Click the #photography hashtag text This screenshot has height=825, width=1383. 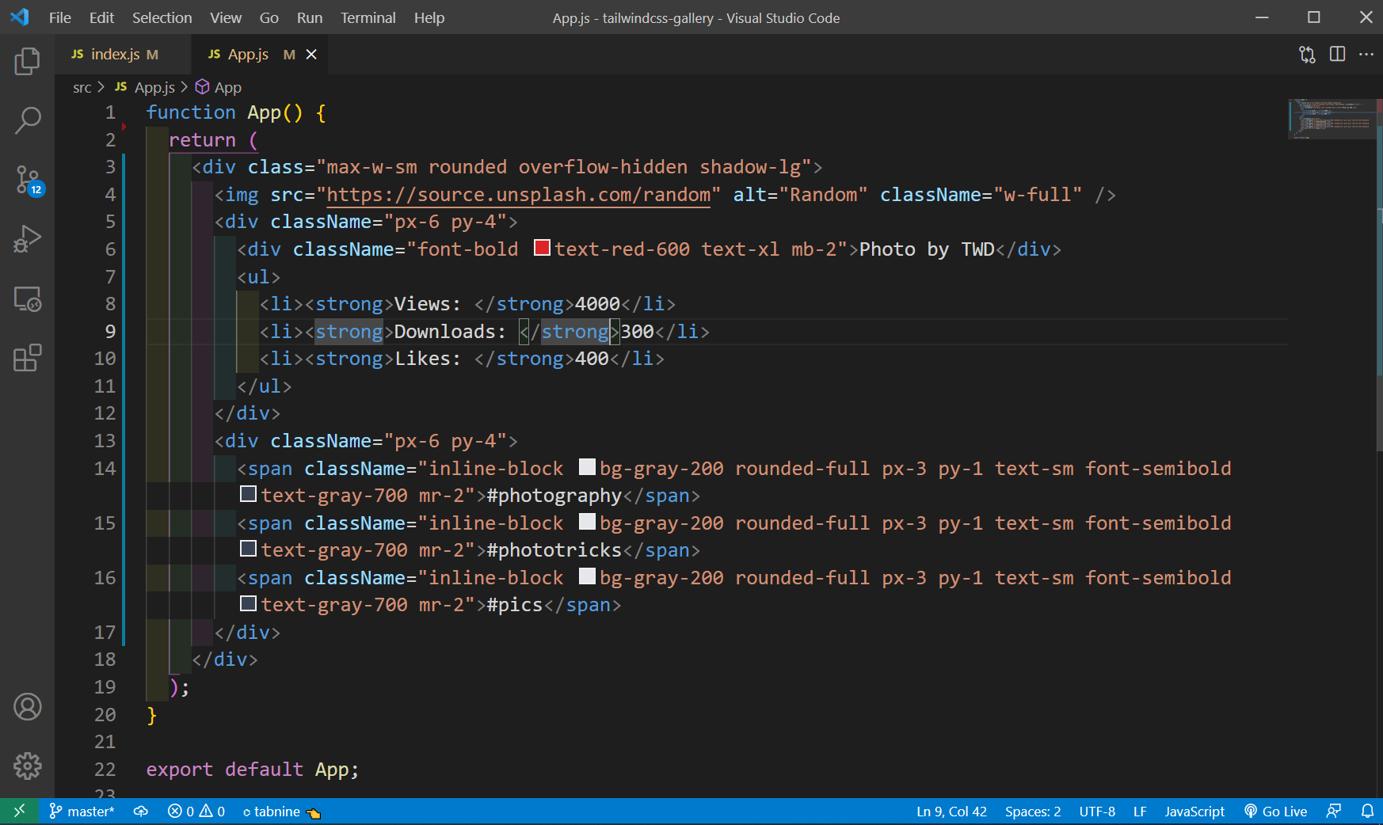click(554, 496)
